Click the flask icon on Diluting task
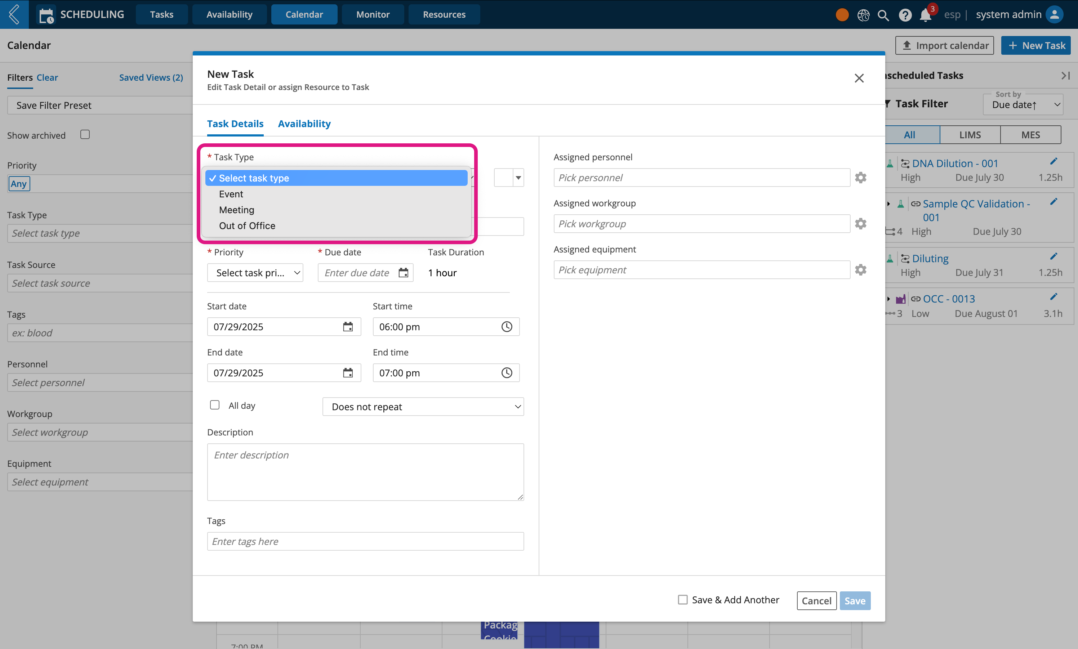This screenshot has height=649, width=1078. click(x=890, y=259)
